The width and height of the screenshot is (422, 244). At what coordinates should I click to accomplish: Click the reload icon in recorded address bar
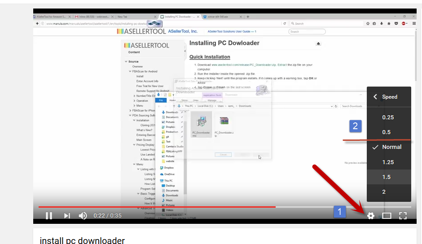pos(285,24)
